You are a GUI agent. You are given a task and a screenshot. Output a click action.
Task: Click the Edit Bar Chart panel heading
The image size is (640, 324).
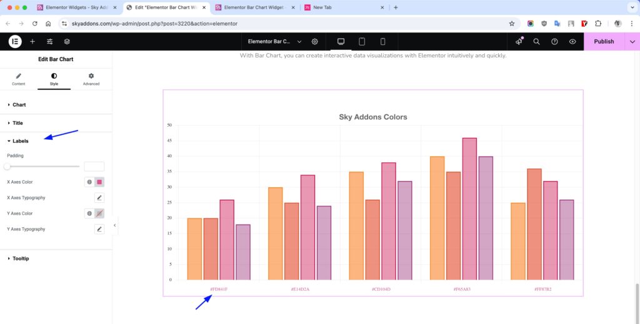pos(56,59)
